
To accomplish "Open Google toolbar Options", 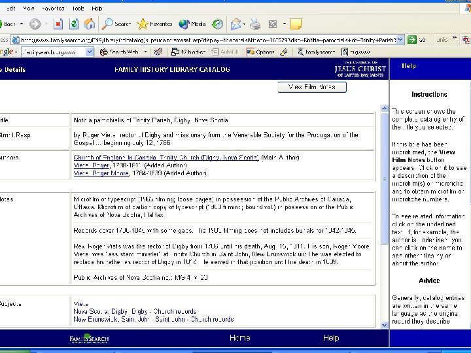I will tap(260, 52).
